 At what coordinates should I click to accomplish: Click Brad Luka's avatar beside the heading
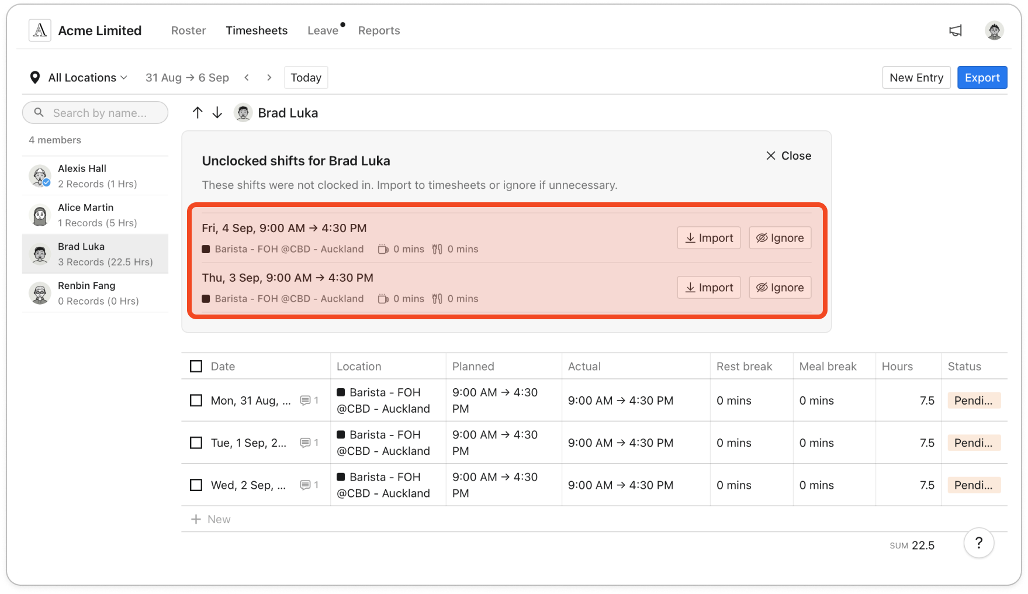(x=243, y=113)
